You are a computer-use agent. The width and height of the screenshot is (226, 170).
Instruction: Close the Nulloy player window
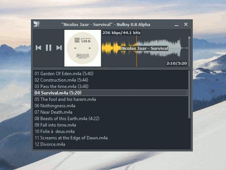pyautogui.click(x=186, y=24)
